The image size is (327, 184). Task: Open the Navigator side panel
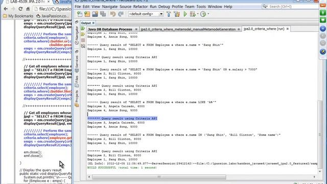(77, 35)
